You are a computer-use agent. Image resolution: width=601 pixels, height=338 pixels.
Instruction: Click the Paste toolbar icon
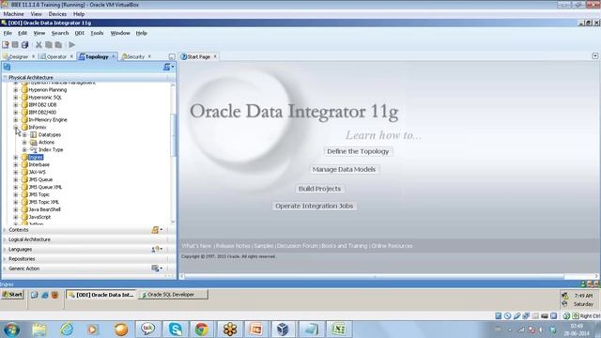pyautogui.click(x=58, y=45)
